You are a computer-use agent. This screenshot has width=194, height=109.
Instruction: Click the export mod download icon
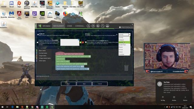click(93, 26)
